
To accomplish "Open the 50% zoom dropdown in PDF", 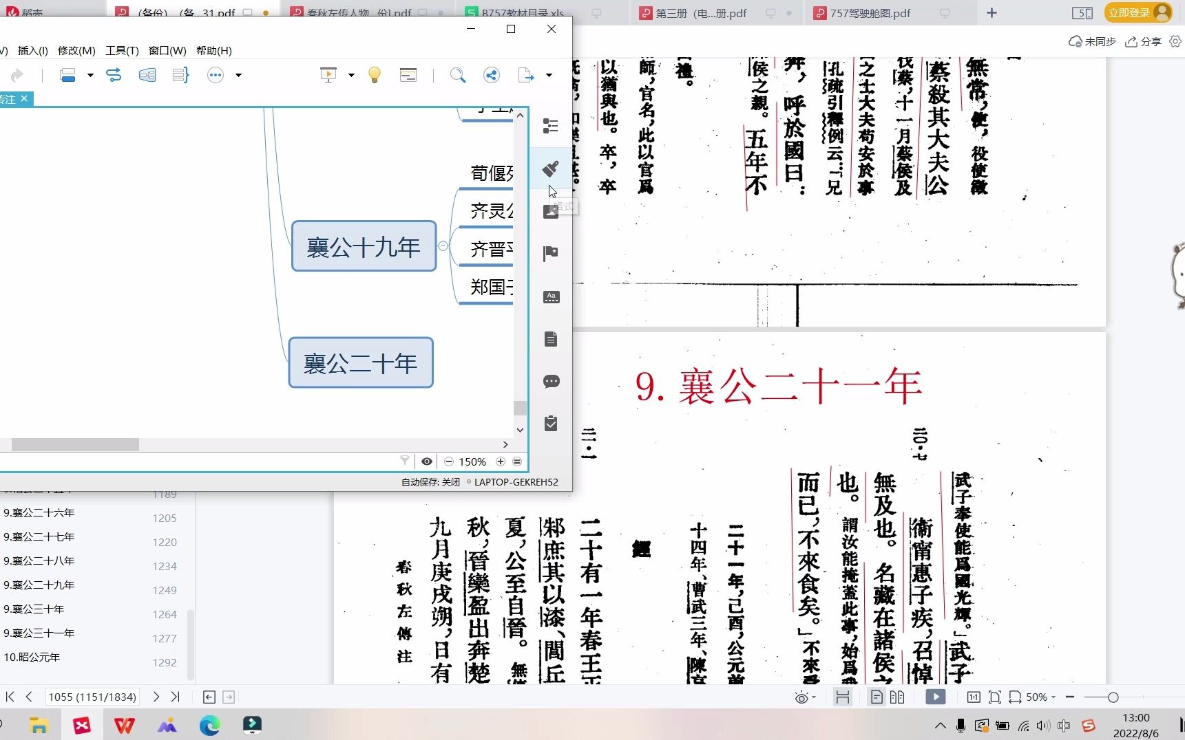I will (x=1040, y=697).
